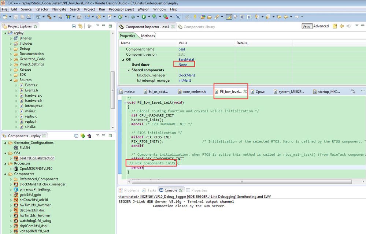Open the Build hammer dropdown arrow

(x=54, y=17)
